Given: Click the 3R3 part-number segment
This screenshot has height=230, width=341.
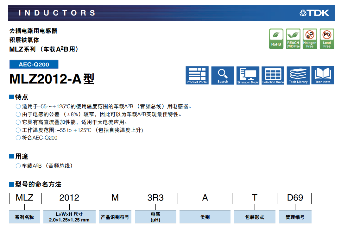Looking at the screenshot, I should pyautogui.click(x=155, y=198).
